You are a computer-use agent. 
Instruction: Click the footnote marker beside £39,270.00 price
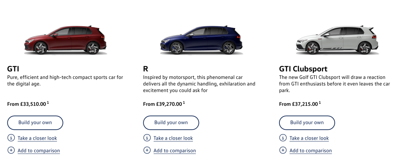184,102
